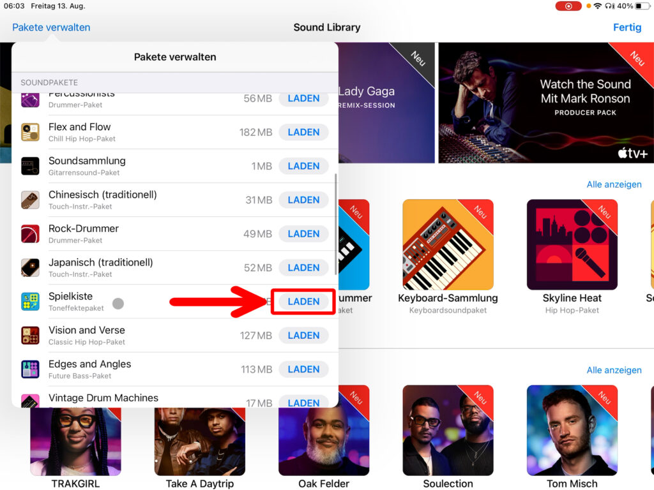Tap the Japanisch (traditionell) pack icon

coord(30,267)
